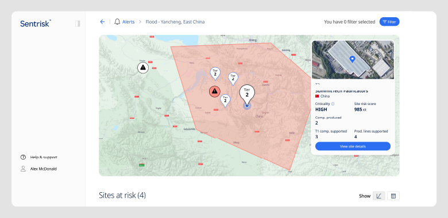Click the Sites at risk (4) heading
448x218 pixels.
[x=122, y=196]
